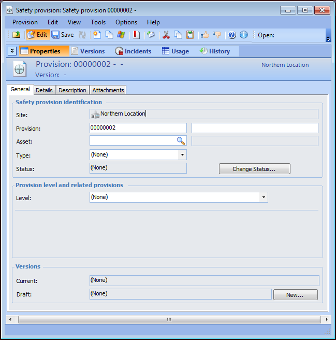Viewport: 336px width, 340px height.
Task: Open the Usage view
Action: (176, 51)
